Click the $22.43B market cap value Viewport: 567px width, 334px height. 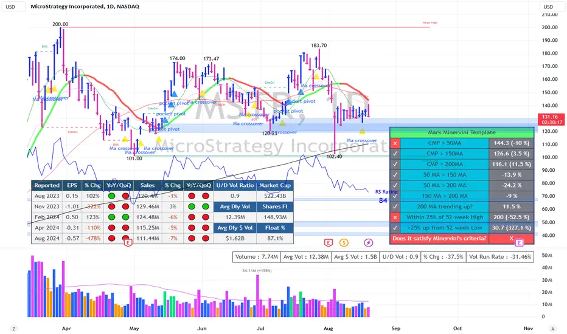pos(275,196)
